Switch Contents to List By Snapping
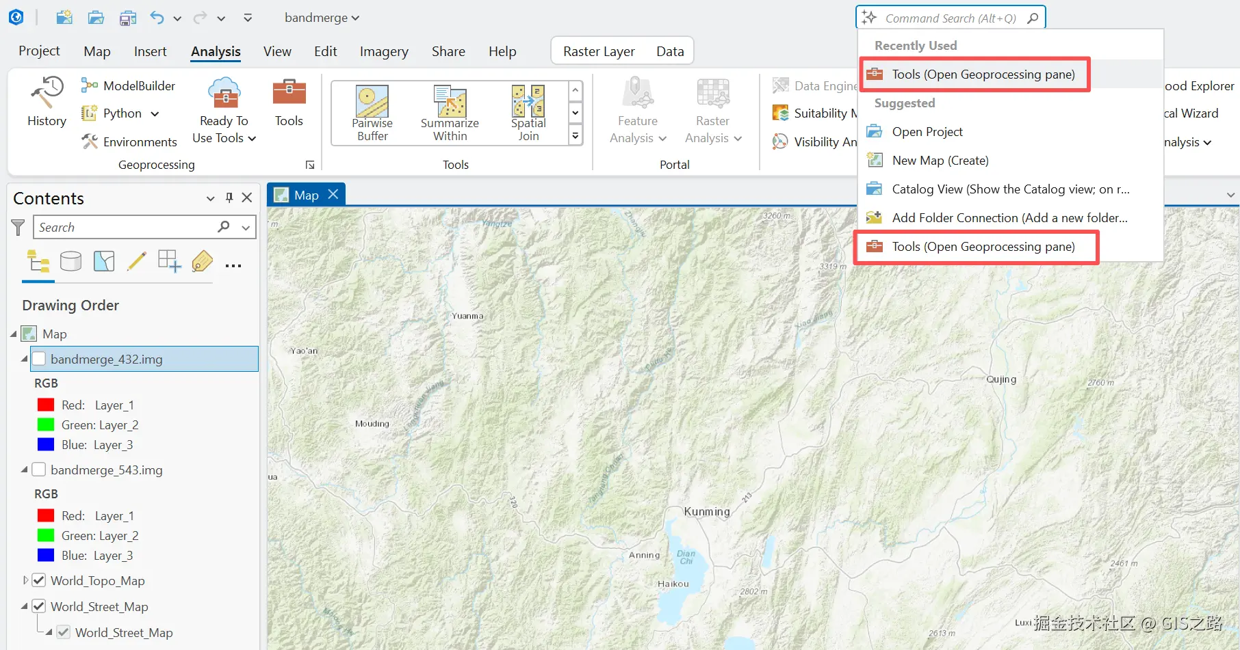 (170, 261)
